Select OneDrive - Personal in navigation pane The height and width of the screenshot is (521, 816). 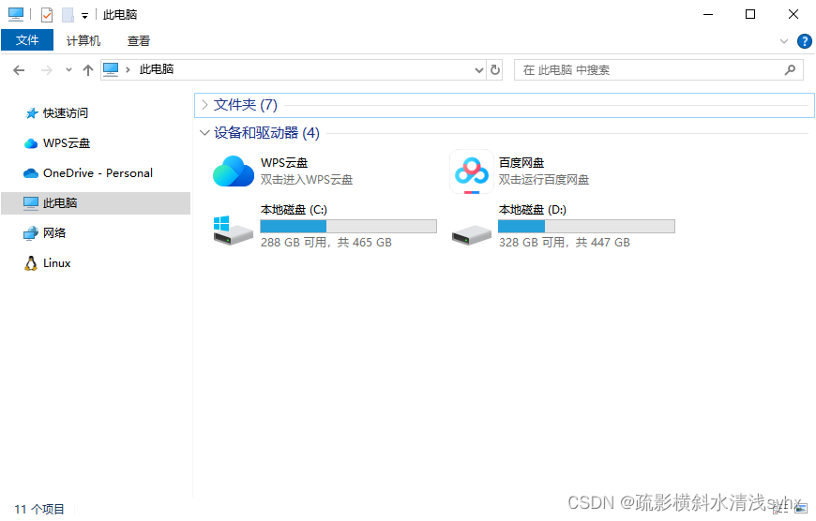coord(96,173)
